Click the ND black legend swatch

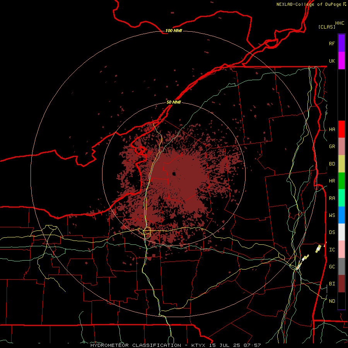[x=341, y=301]
